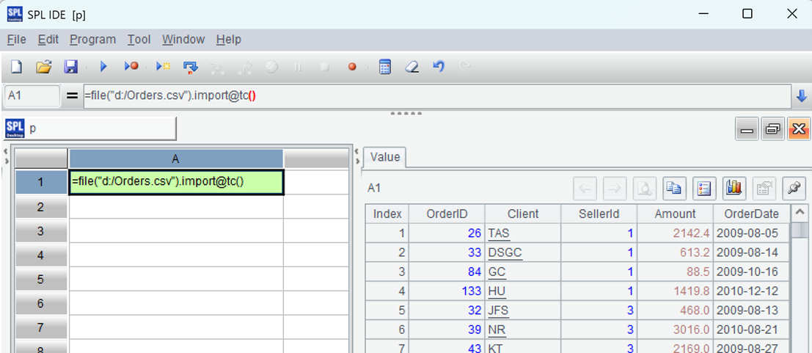Click the OrderID column header
This screenshot has width=812, height=353.
coord(447,214)
